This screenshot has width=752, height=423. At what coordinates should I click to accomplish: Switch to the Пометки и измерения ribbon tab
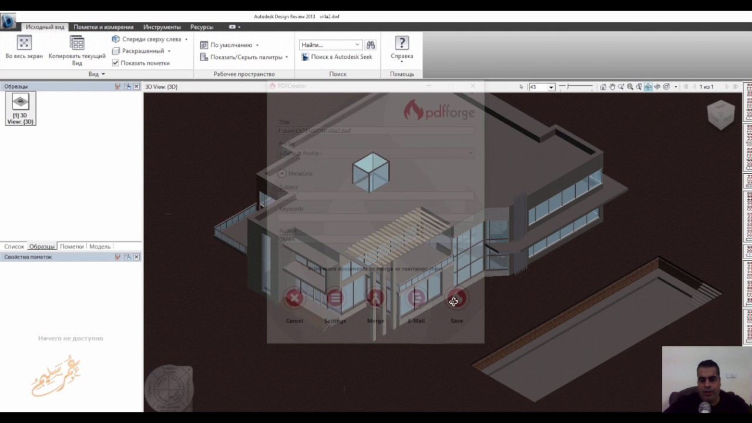103,27
